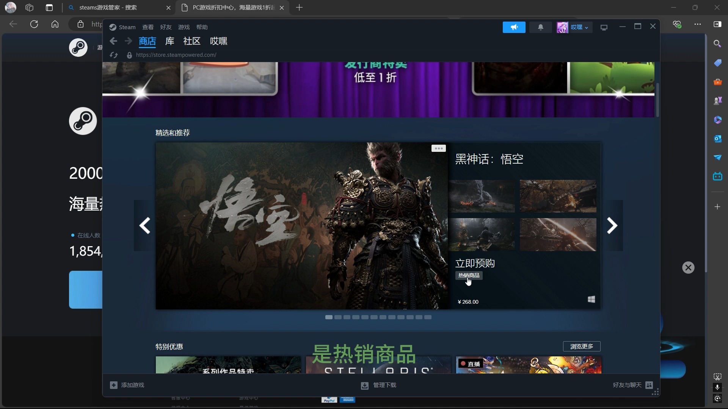Screen dimensions: 728x409
Task: Click 添加游戏 label
Action: coord(133,385)
